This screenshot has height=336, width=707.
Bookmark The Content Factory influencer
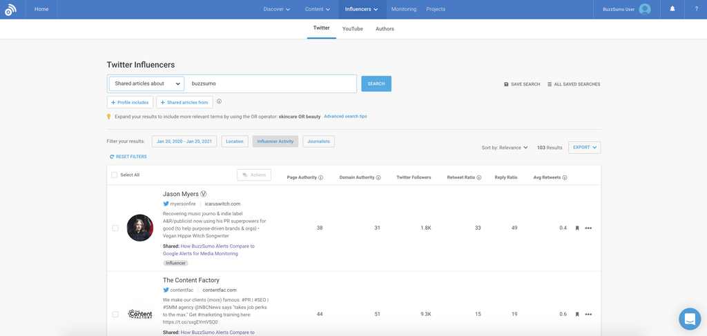pos(577,314)
